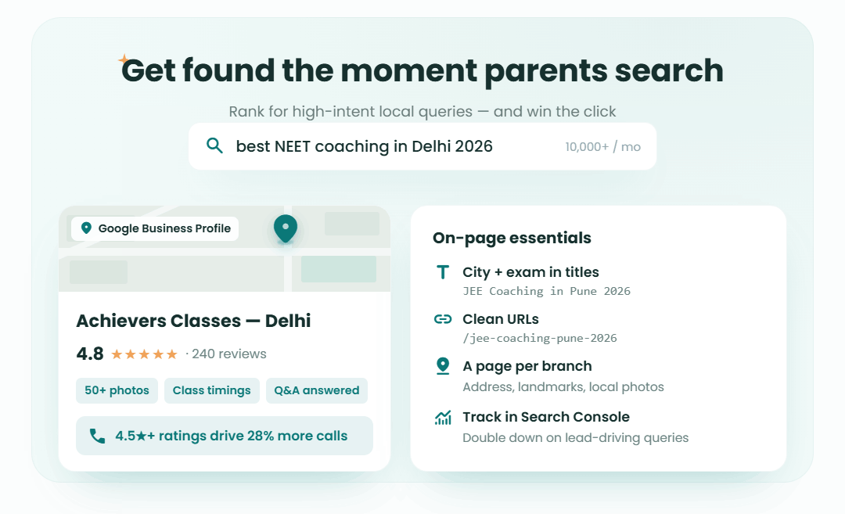Click the Clean URLs link icon
845x528 pixels.
442,319
